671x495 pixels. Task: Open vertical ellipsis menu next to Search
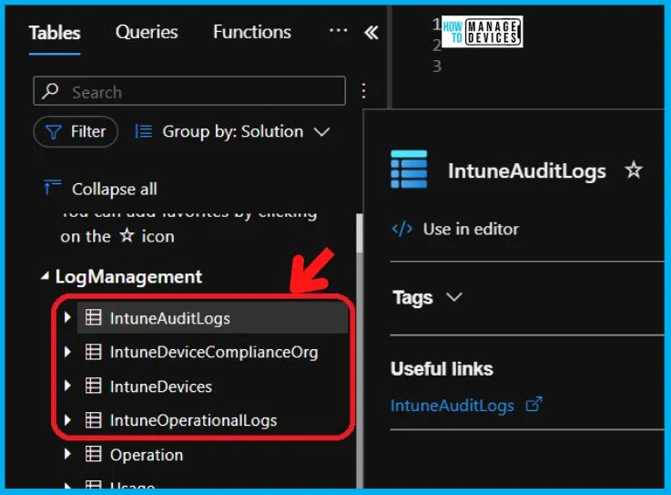[363, 91]
